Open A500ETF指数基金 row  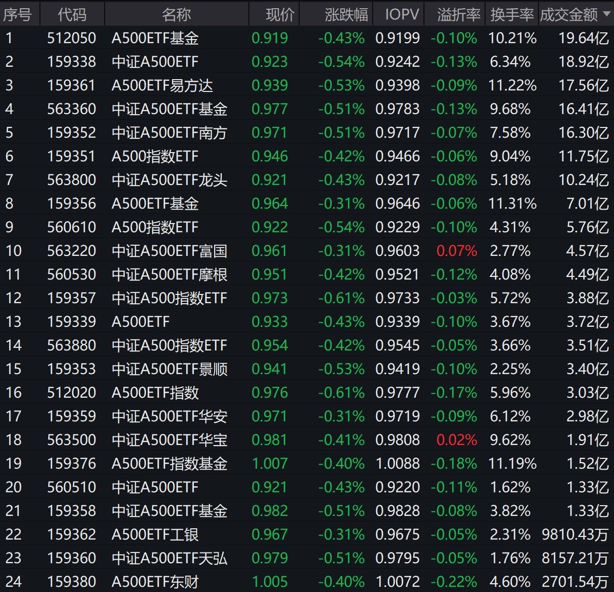[x=307, y=464]
